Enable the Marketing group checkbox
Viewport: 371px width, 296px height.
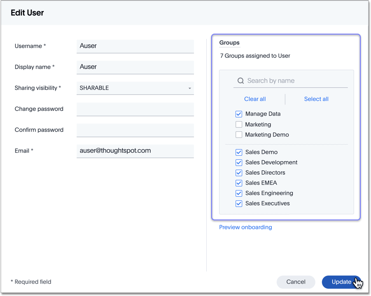click(x=239, y=124)
